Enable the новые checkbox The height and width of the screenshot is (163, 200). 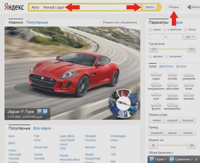click(x=150, y=30)
